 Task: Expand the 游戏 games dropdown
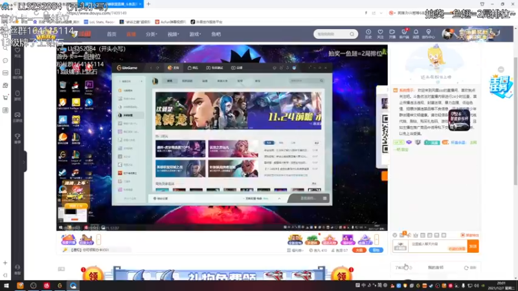coord(195,34)
